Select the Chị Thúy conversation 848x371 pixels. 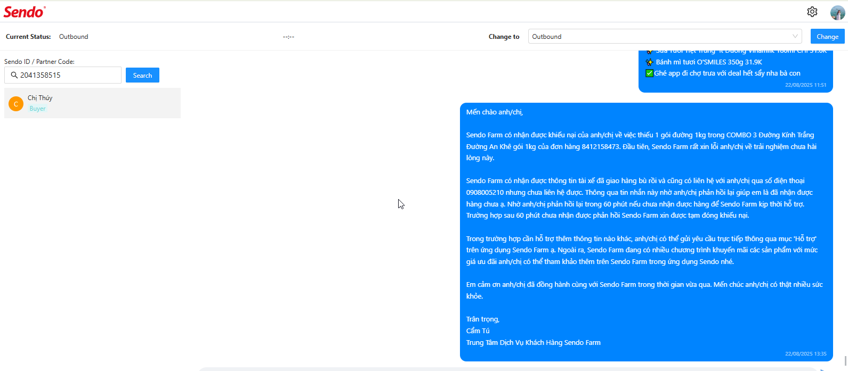[92, 103]
